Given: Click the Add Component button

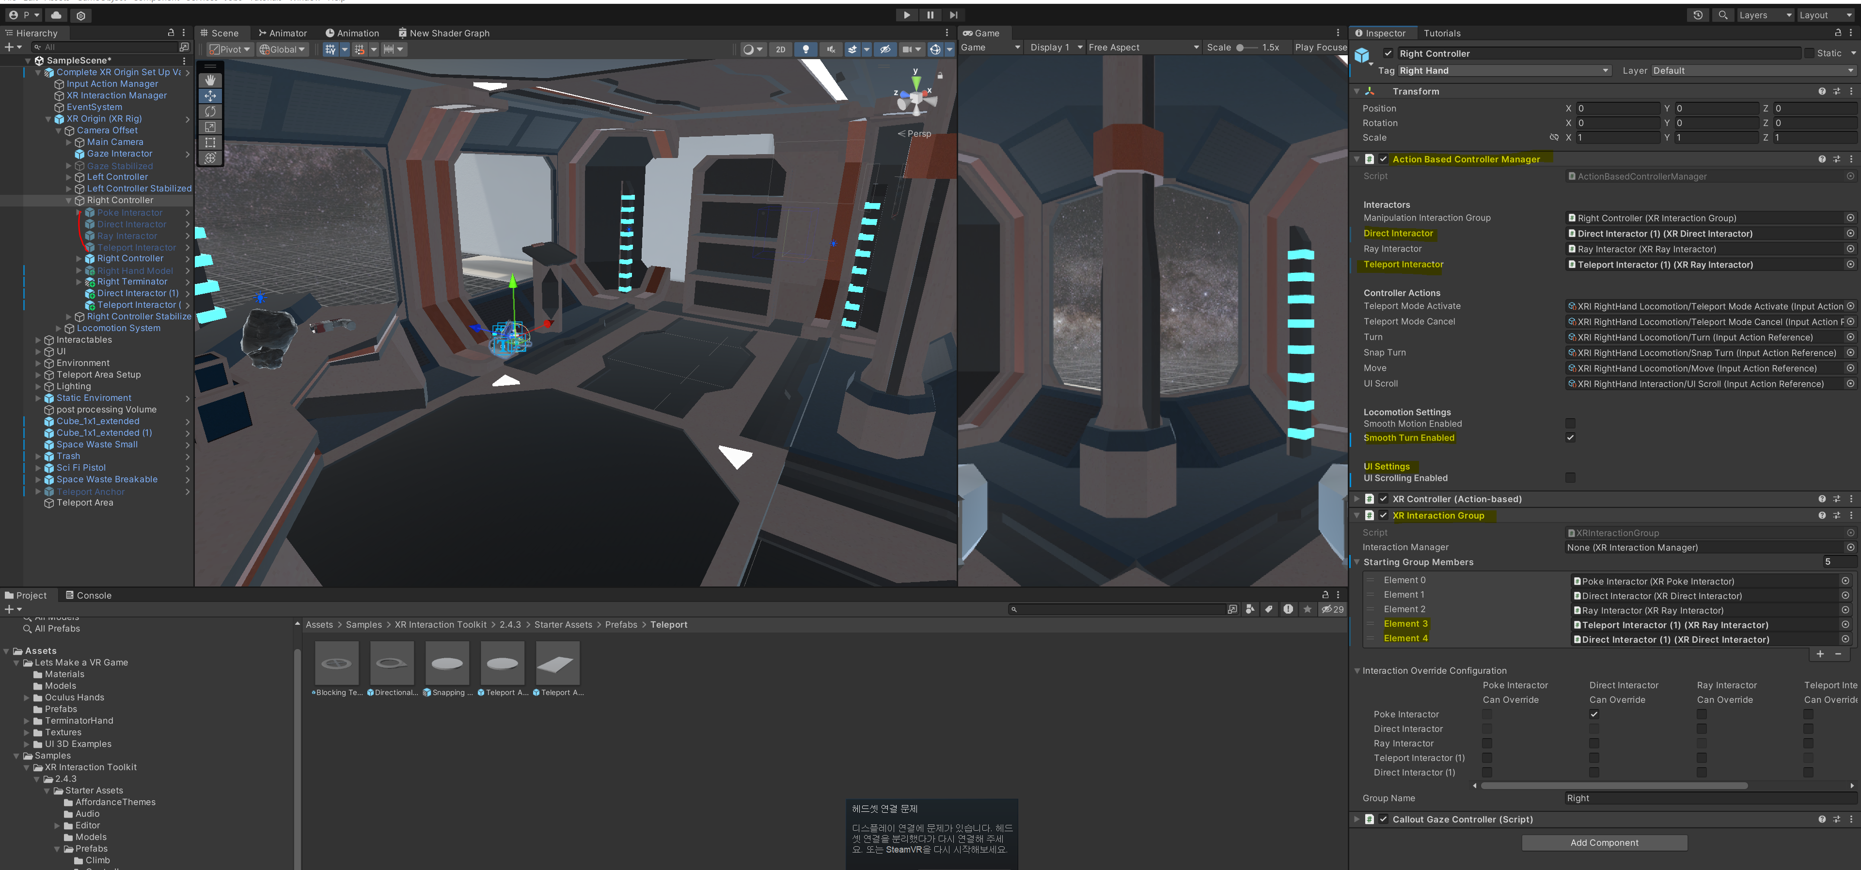Looking at the screenshot, I should pyautogui.click(x=1604, y=842).
